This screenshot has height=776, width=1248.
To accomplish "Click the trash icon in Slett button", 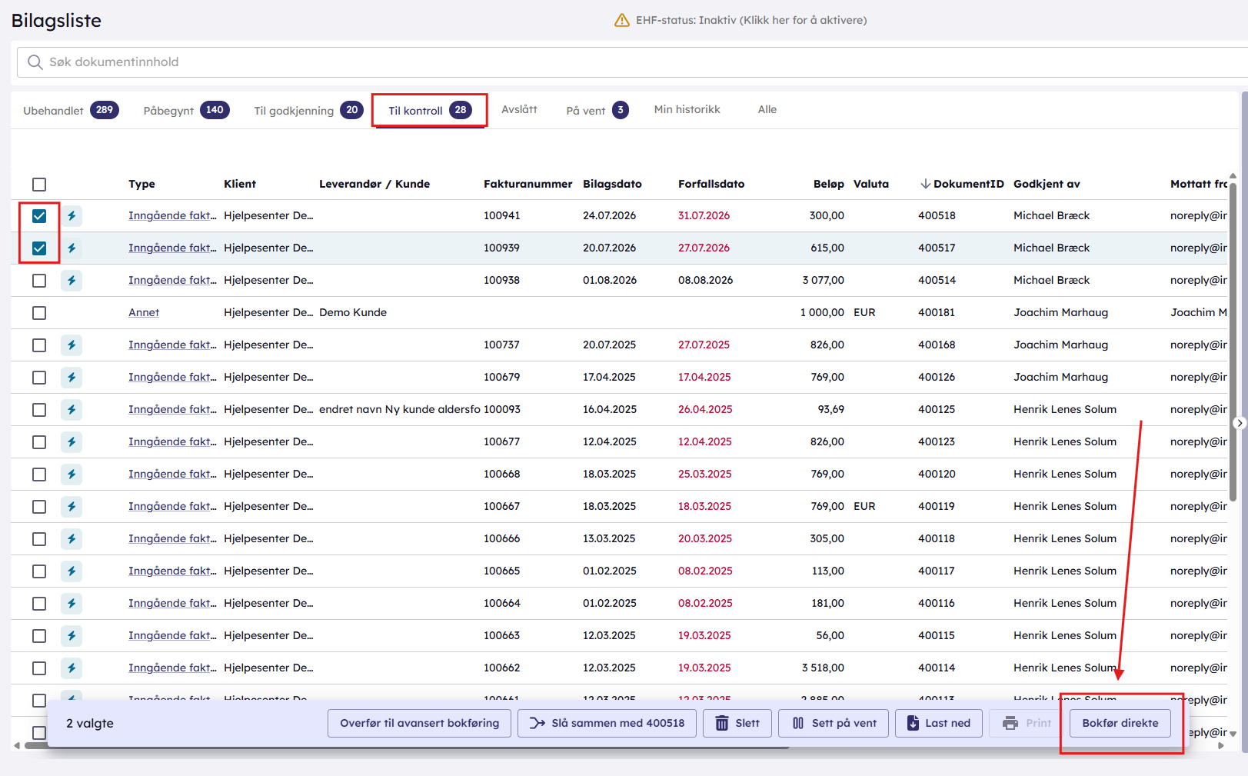I will 722,723.
